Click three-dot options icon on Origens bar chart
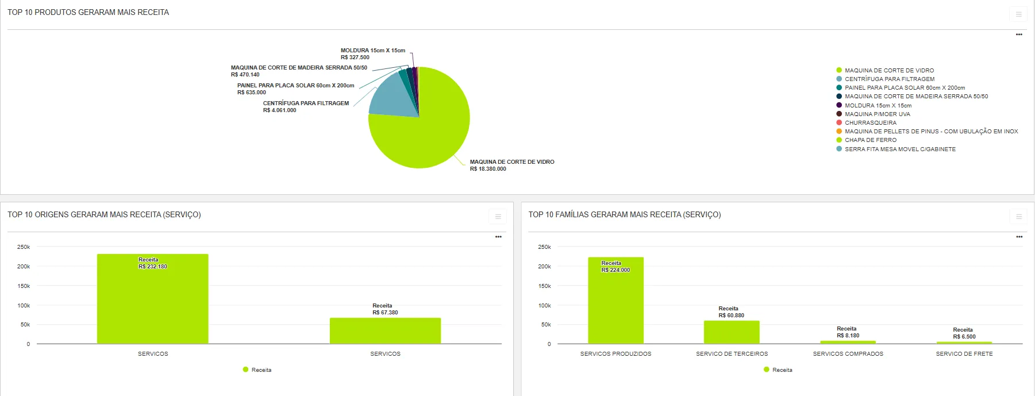1035x396 pixels. (498, 237)
